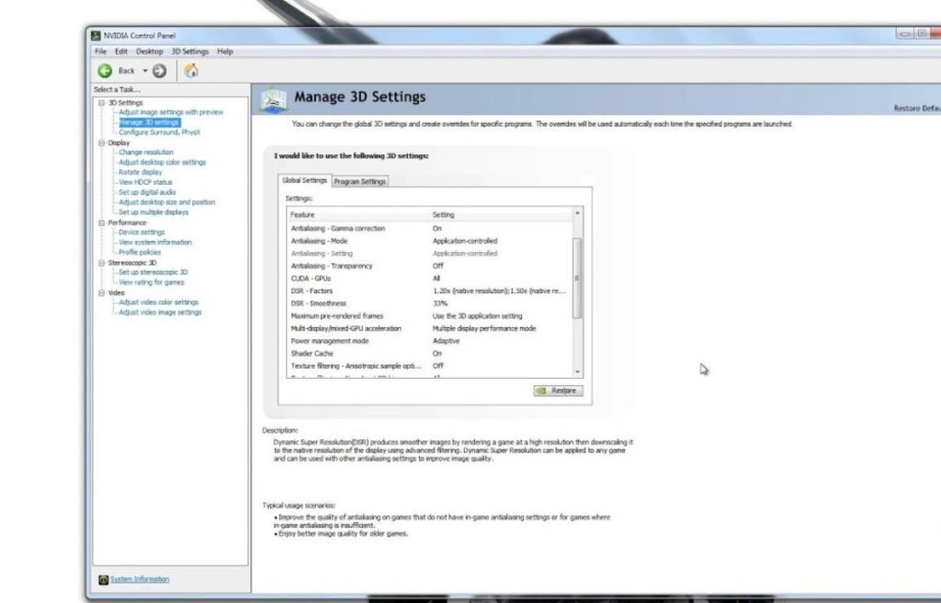941x603 pixels.
Task: Open Adjust video color settings
Action: [158, 302]
